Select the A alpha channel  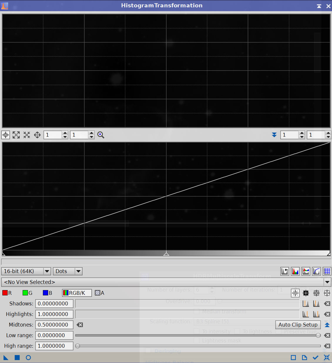[x=100, y=293]
